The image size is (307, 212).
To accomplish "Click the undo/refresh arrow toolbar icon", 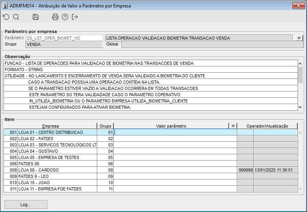I will (x=6, y=17).
